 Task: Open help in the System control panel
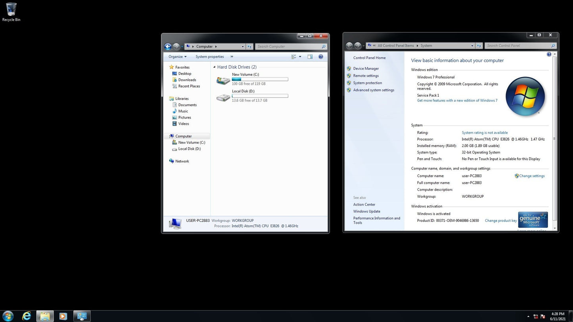(549, 54)
